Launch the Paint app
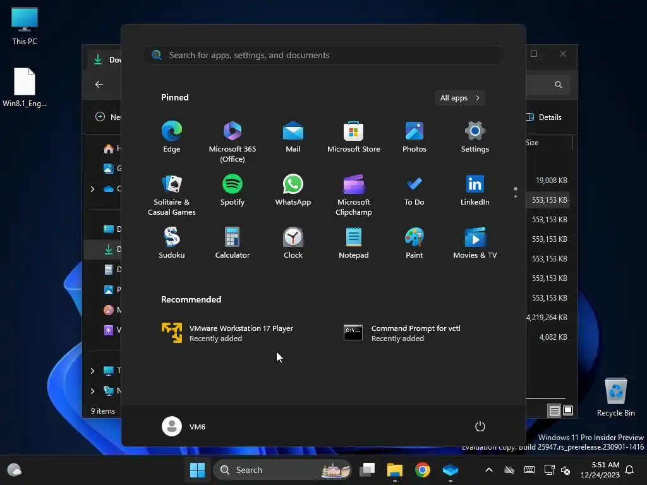The height and width of the screenshot is (485, 647). point(414,243)
